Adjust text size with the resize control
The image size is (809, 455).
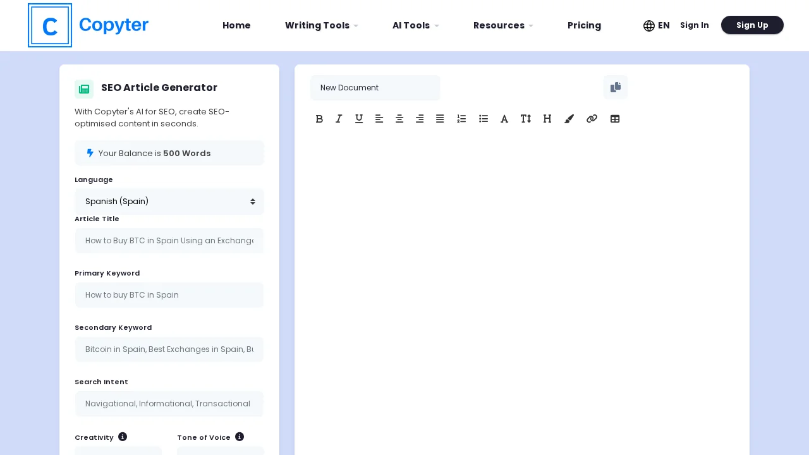(526, 119)
